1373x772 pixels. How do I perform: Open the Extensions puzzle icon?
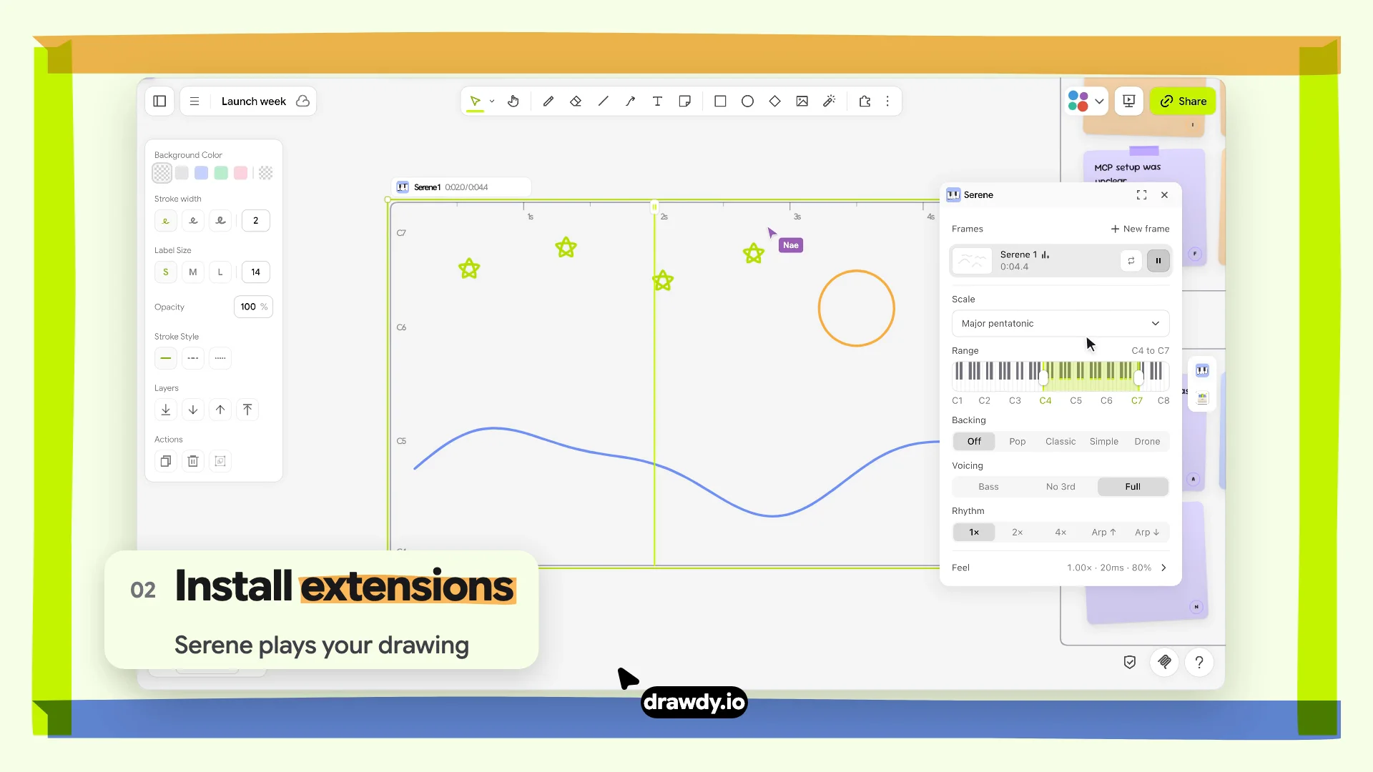click(x=865, y=102)
